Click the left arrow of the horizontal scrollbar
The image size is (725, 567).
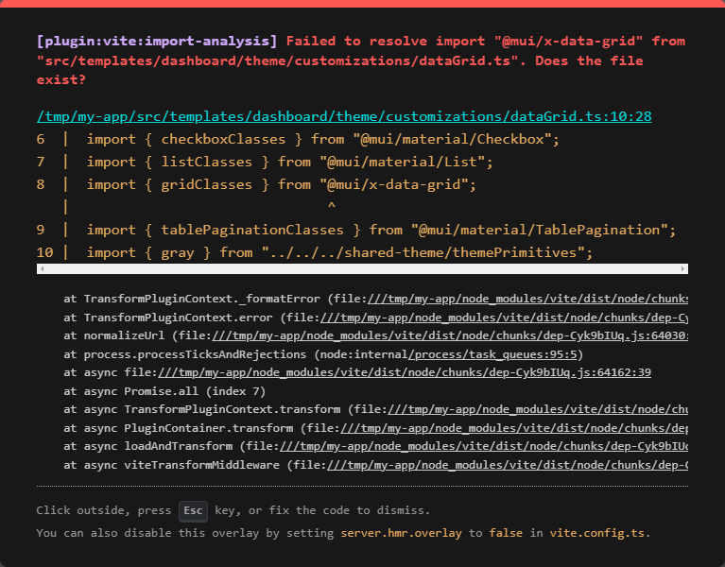coord(43,269)
